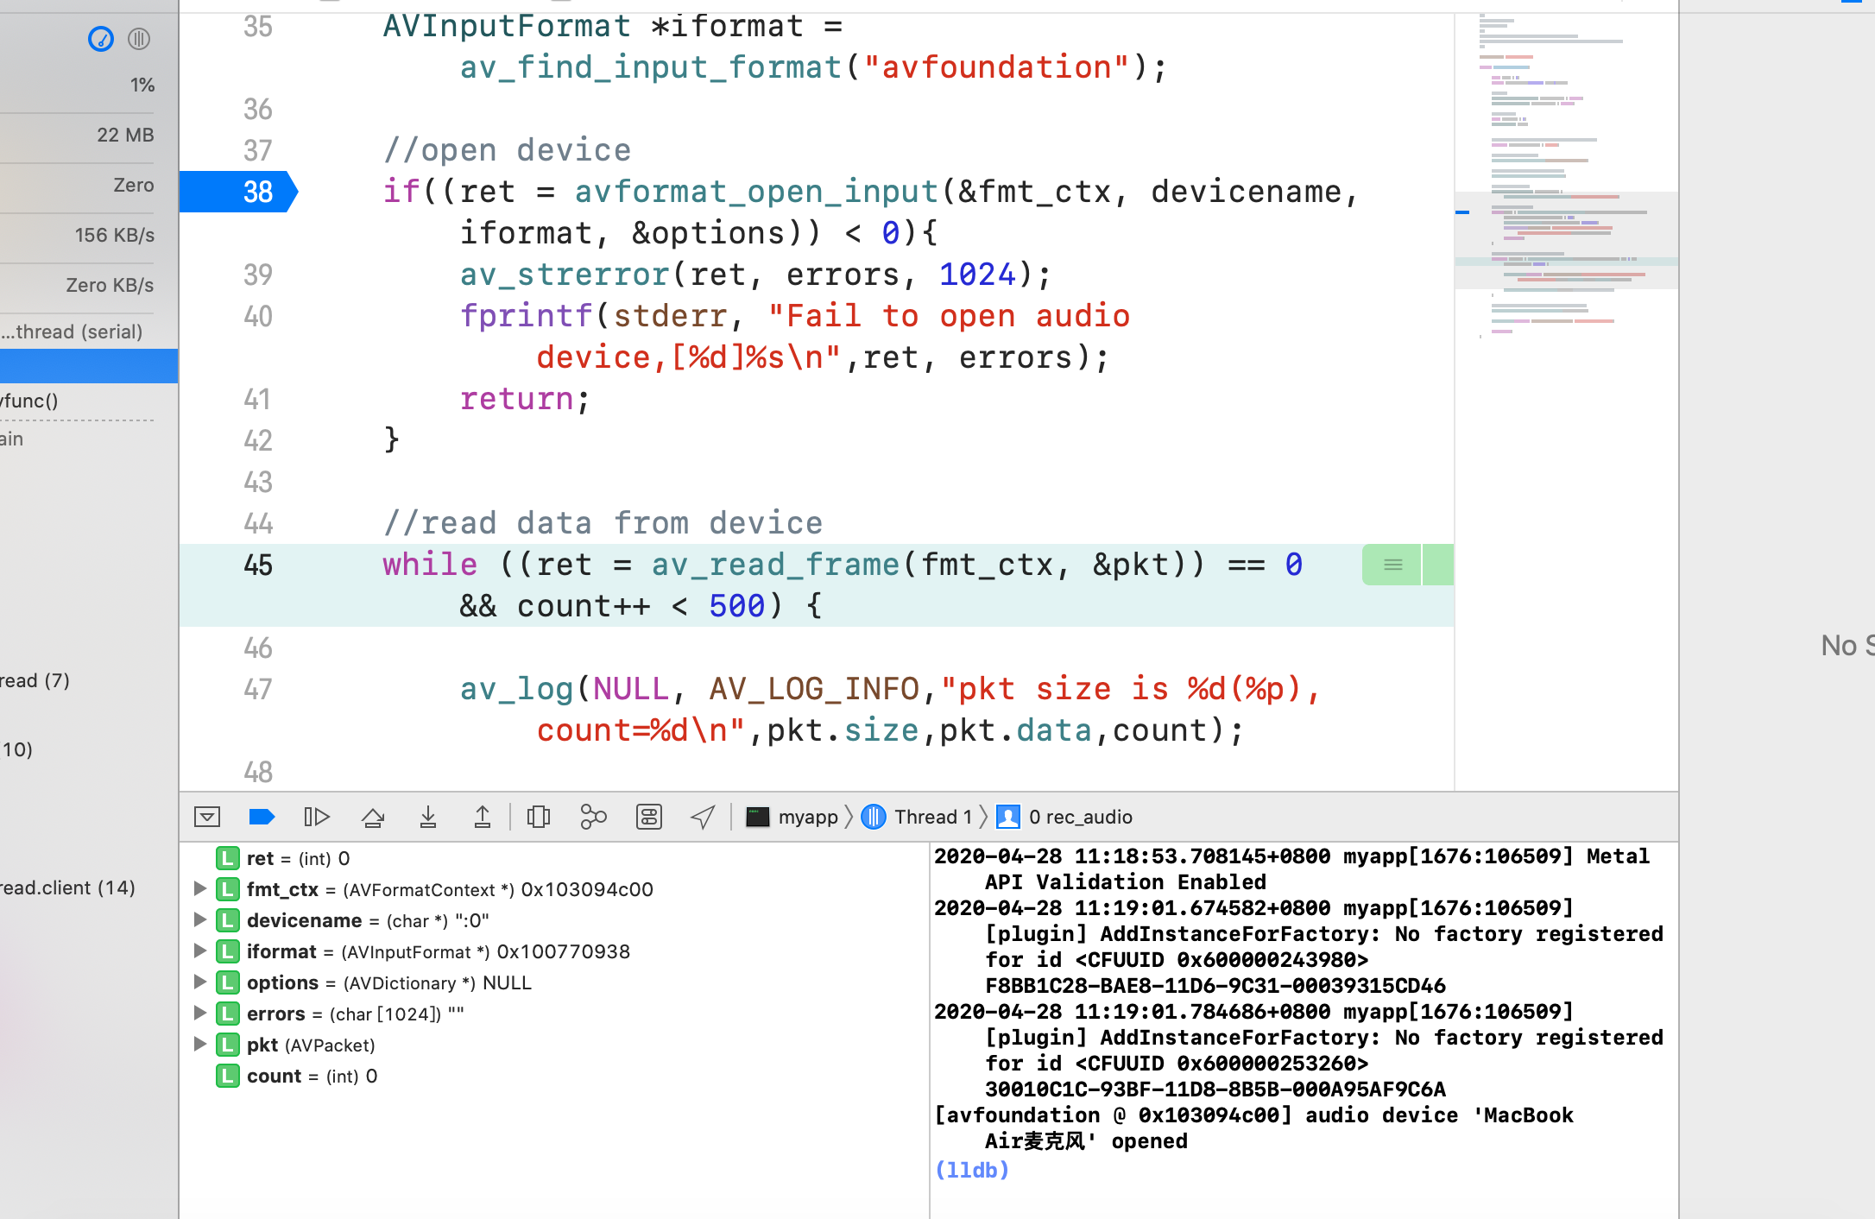Deactivate breakpoints with the blue breakpoint icon
This screenshot has width=1875, height=1219.
click(x=261, y=817)
